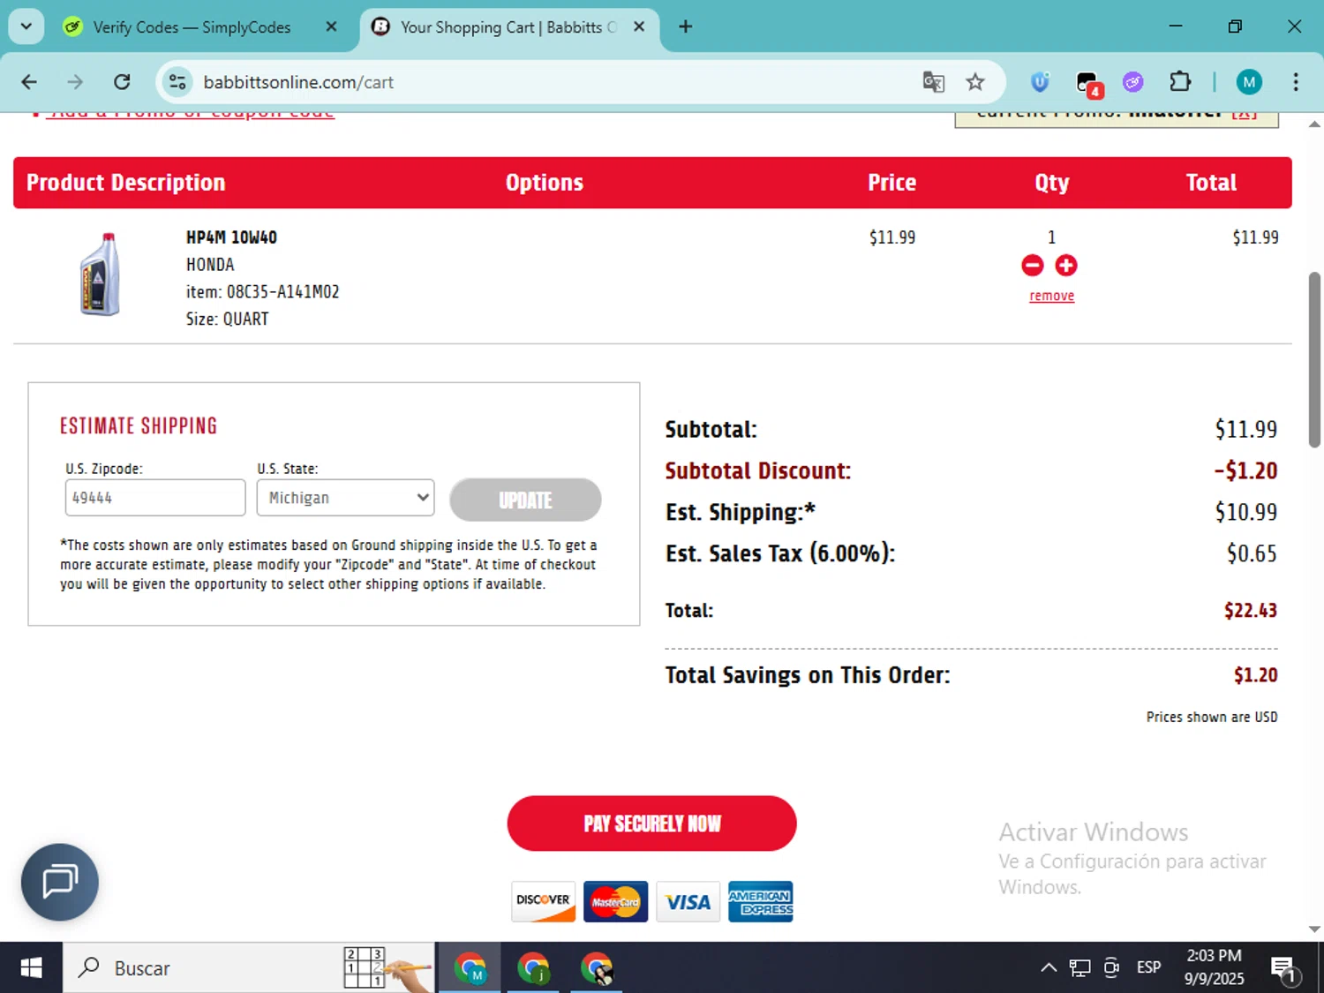The height and width of the screenshot is (993, 1324).
Task: Open a new browser tab
Action: tap(686, 26)
